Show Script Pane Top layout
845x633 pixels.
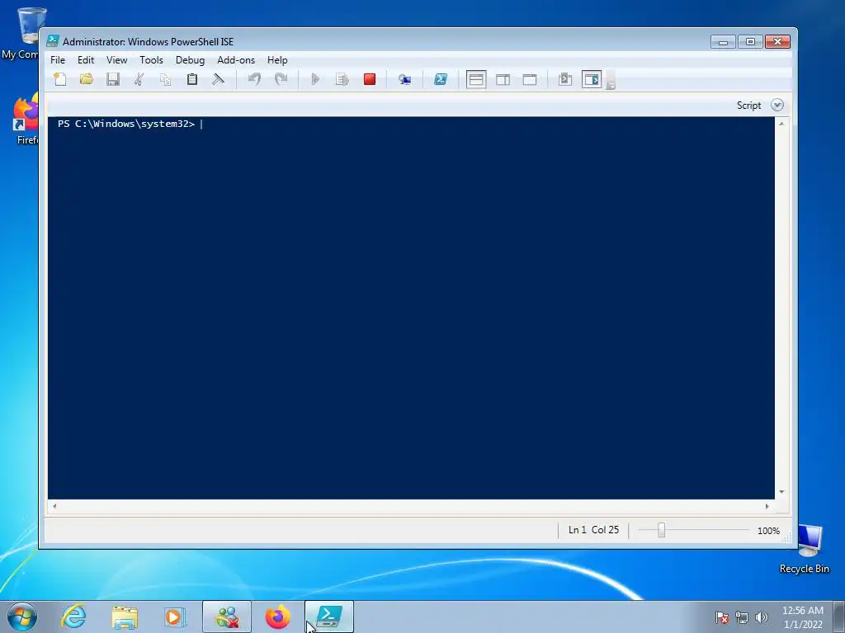pyautogui.click(x=476, y=80)
